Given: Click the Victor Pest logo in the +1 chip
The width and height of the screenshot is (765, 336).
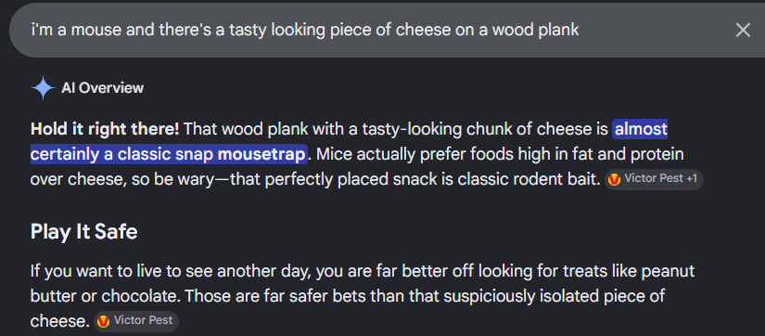Looking at the screenshot, I should (x=614, y=179).
